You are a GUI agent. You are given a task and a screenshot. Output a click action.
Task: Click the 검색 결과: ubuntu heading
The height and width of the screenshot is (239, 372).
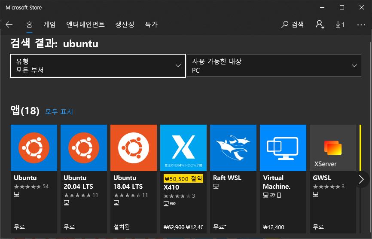point(54,44)
